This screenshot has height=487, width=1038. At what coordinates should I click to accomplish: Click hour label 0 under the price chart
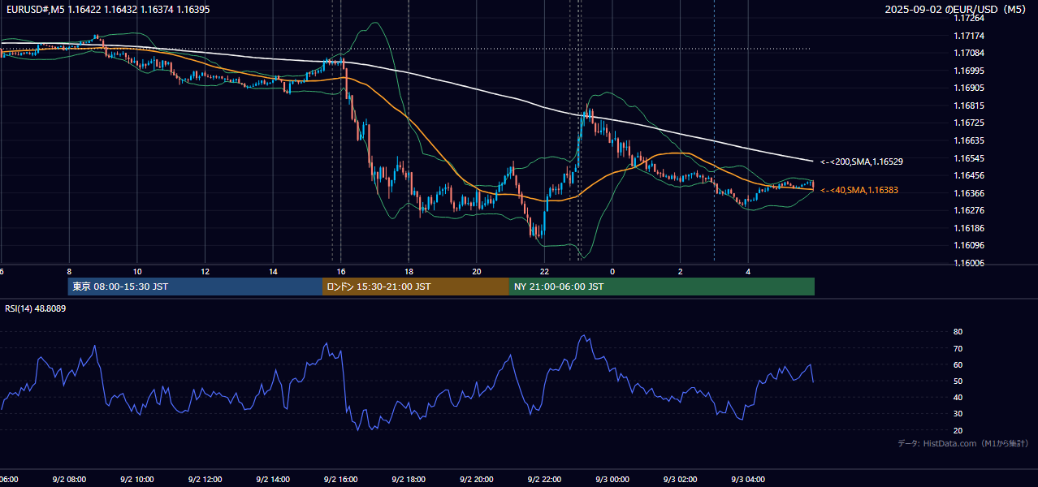pos(612,271)
